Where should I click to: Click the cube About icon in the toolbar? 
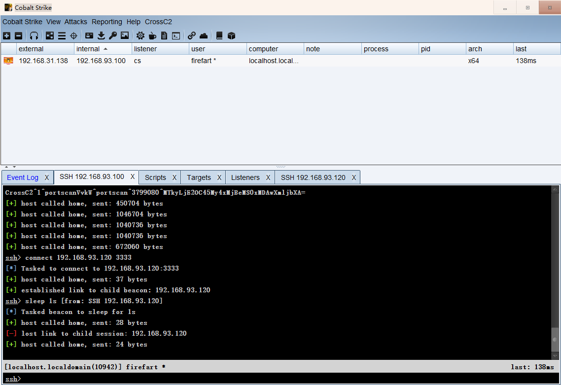tap(231, 35)
